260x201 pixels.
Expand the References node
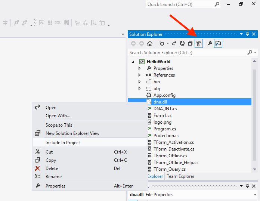point(139,75)
